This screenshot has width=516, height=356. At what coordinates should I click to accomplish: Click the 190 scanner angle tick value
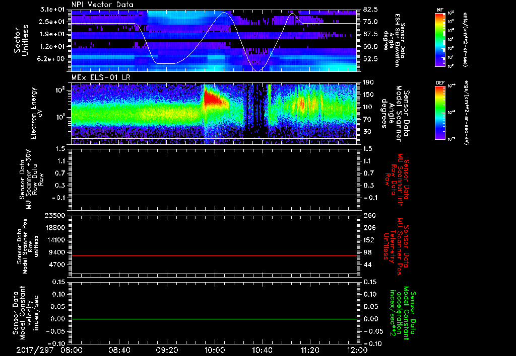(x=369, y=82)
